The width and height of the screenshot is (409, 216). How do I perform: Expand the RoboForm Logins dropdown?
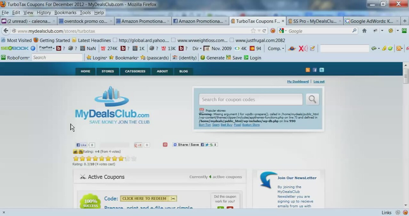[x=97, y=58]
